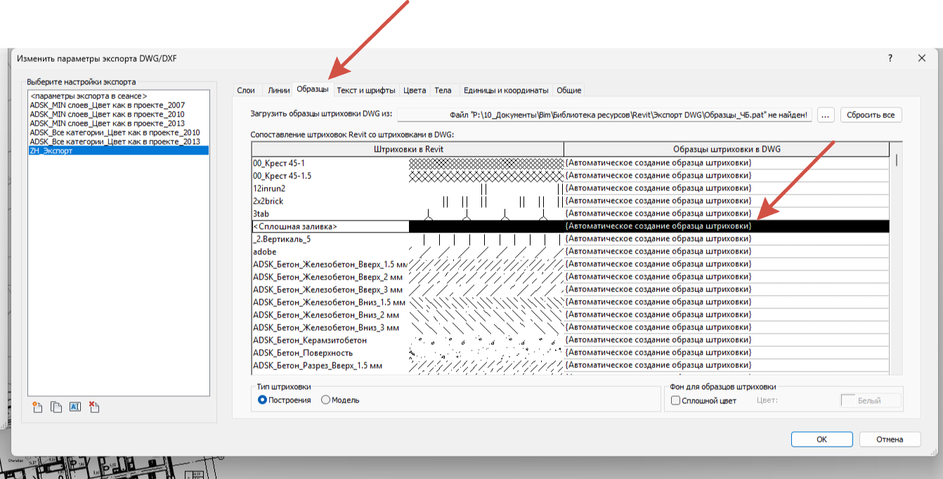The width and height of the screenshot is (943, 479).
Task: Select the ADSK_Бетон_Керамзитобетон hatch row
Action: [x=571, y=340]
